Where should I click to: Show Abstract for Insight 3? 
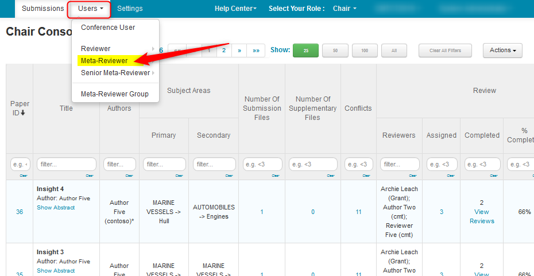(x=56, y=271)
